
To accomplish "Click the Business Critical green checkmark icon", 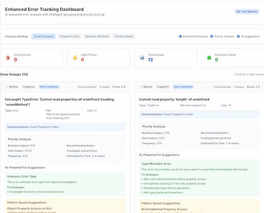I will point(209,58).
